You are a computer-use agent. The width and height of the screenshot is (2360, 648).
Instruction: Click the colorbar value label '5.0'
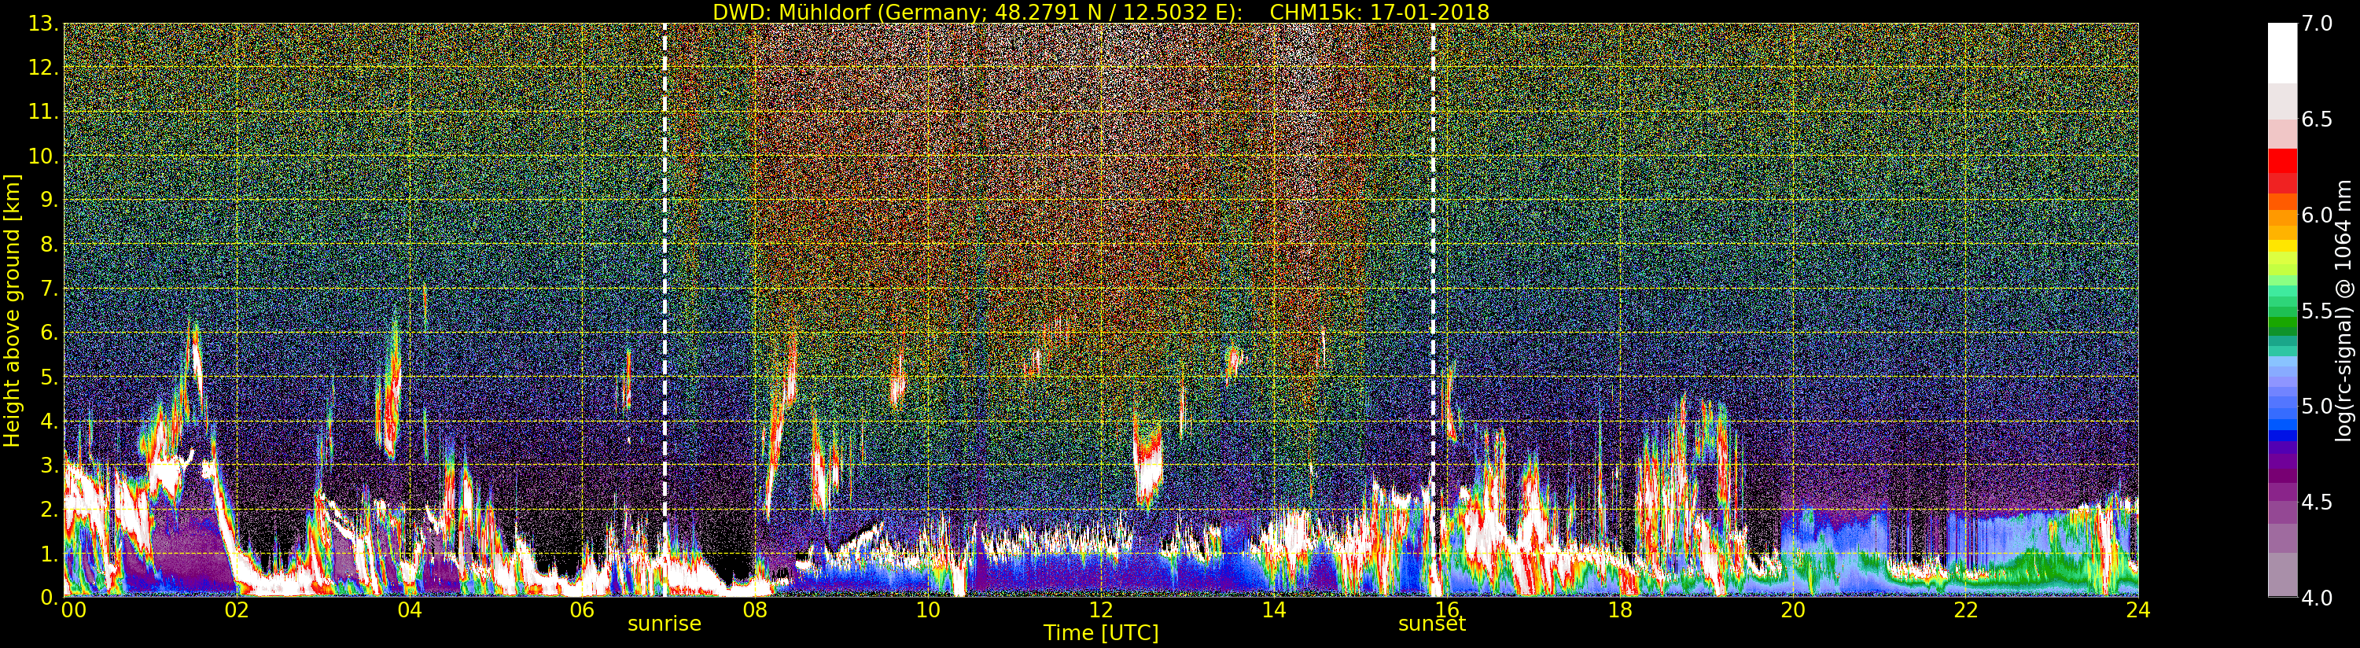2317,406
